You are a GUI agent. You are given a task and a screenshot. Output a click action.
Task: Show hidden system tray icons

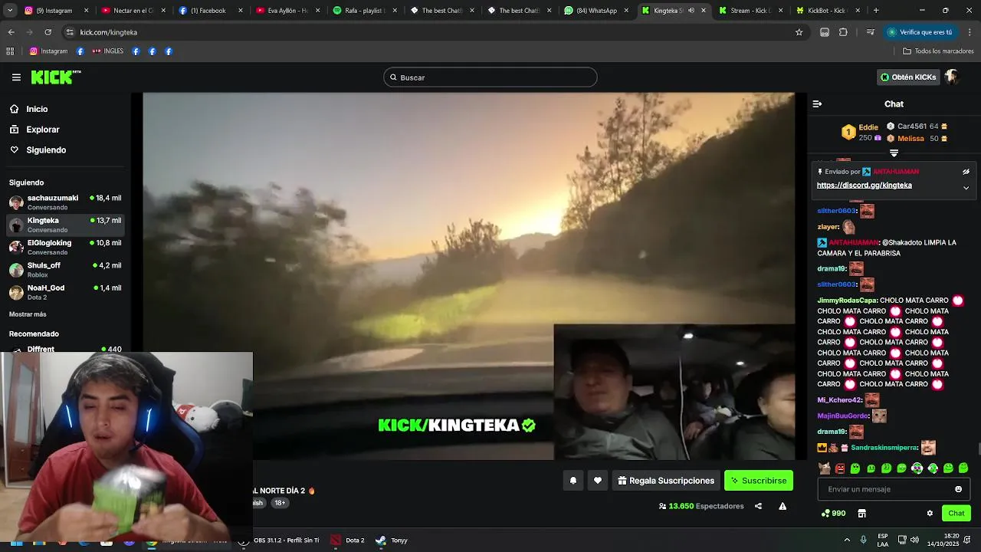click(x=847, y=540)
